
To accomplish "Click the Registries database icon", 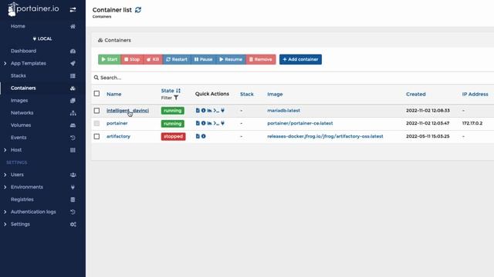I will click(73, 199).
